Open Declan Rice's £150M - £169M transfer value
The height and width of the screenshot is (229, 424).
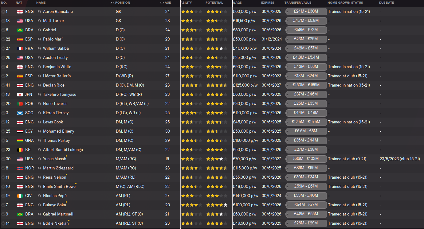coord(306,85)
